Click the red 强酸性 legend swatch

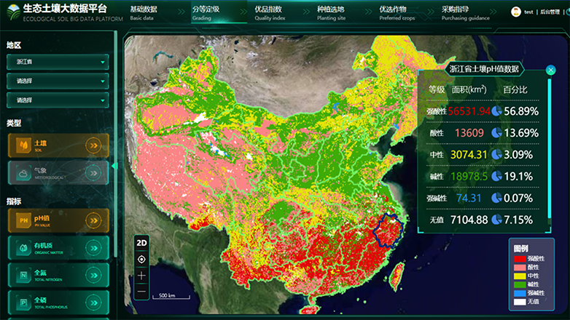coord(519,258)
